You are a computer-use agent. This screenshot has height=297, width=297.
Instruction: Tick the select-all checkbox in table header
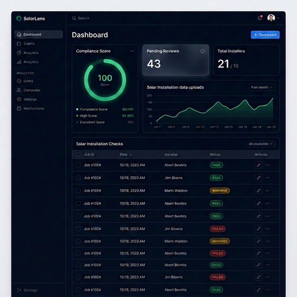(x=78, y=155)
